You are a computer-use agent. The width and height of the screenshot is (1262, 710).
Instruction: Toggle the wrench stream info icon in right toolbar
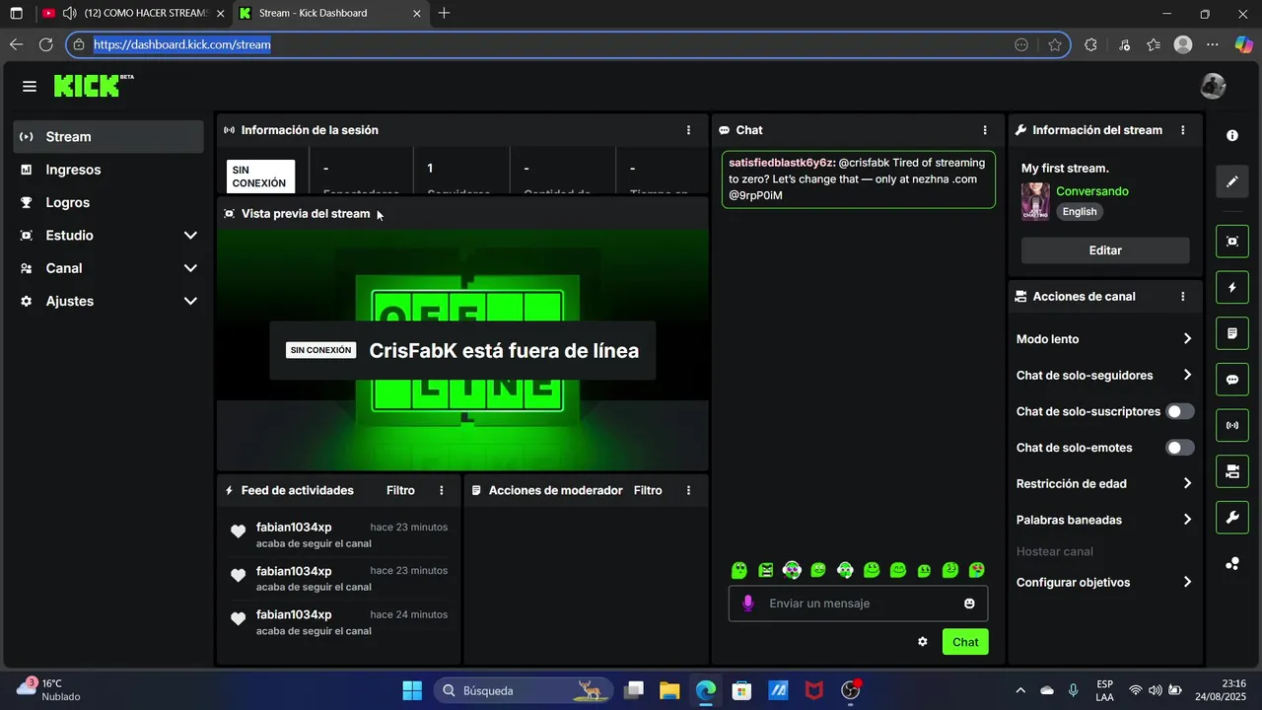(1232, 518)
